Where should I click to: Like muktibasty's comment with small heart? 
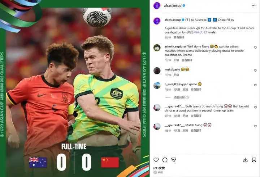[x=255, y=71]
